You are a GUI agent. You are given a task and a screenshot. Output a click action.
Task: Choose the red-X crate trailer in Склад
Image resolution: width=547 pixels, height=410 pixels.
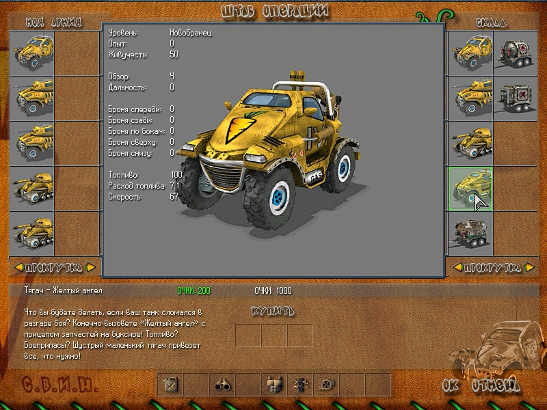[516, 98]
